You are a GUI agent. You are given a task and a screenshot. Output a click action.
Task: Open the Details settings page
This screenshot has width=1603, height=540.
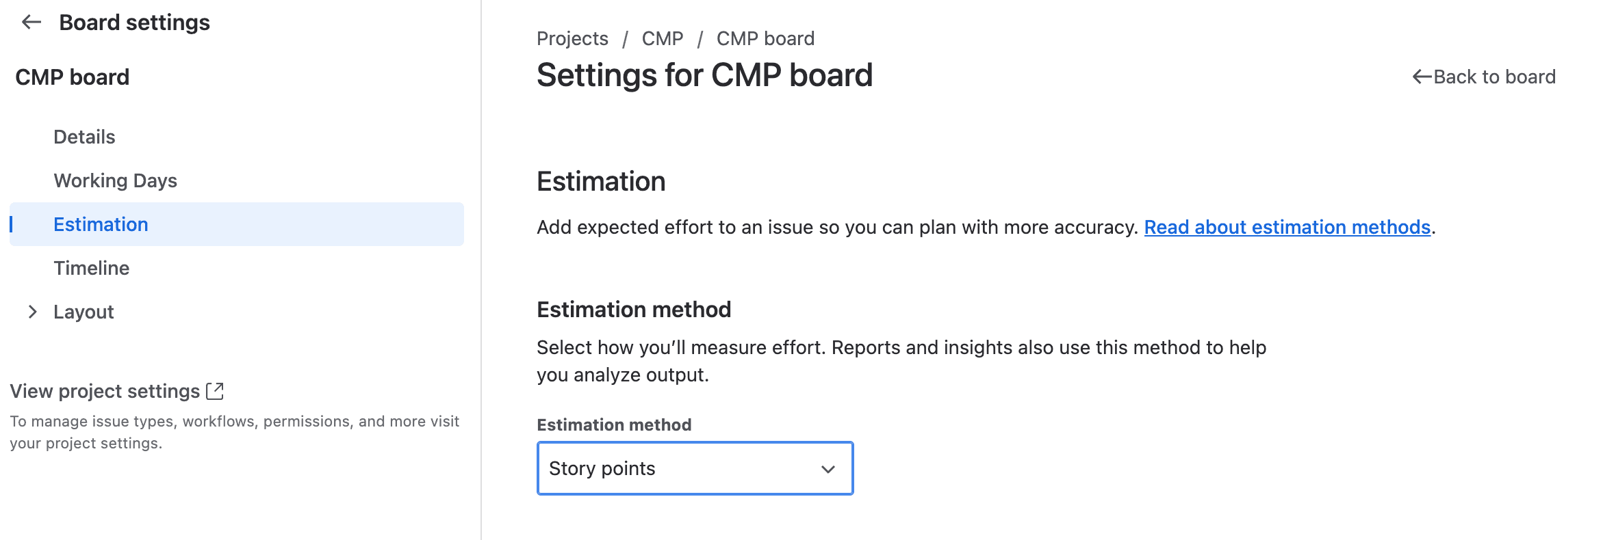click(x=84, y=137)
